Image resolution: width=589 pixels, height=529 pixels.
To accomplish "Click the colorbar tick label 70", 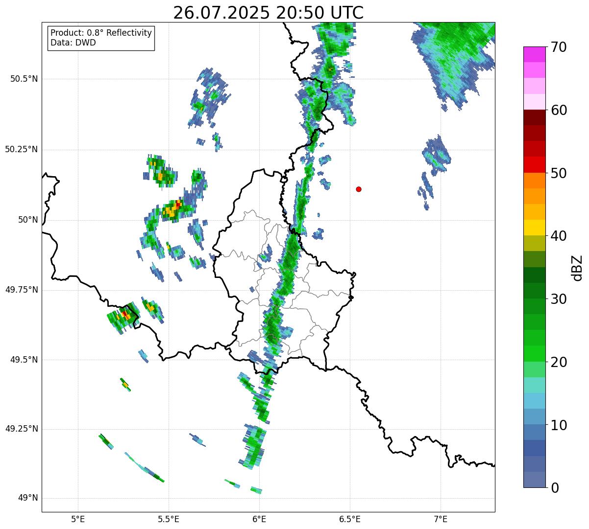I will tap(559, 47).
